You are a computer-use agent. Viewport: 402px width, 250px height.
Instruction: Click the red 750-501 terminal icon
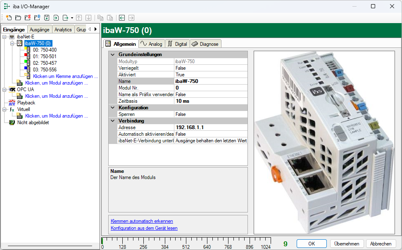pyautogui.click(x=27, y=56)
